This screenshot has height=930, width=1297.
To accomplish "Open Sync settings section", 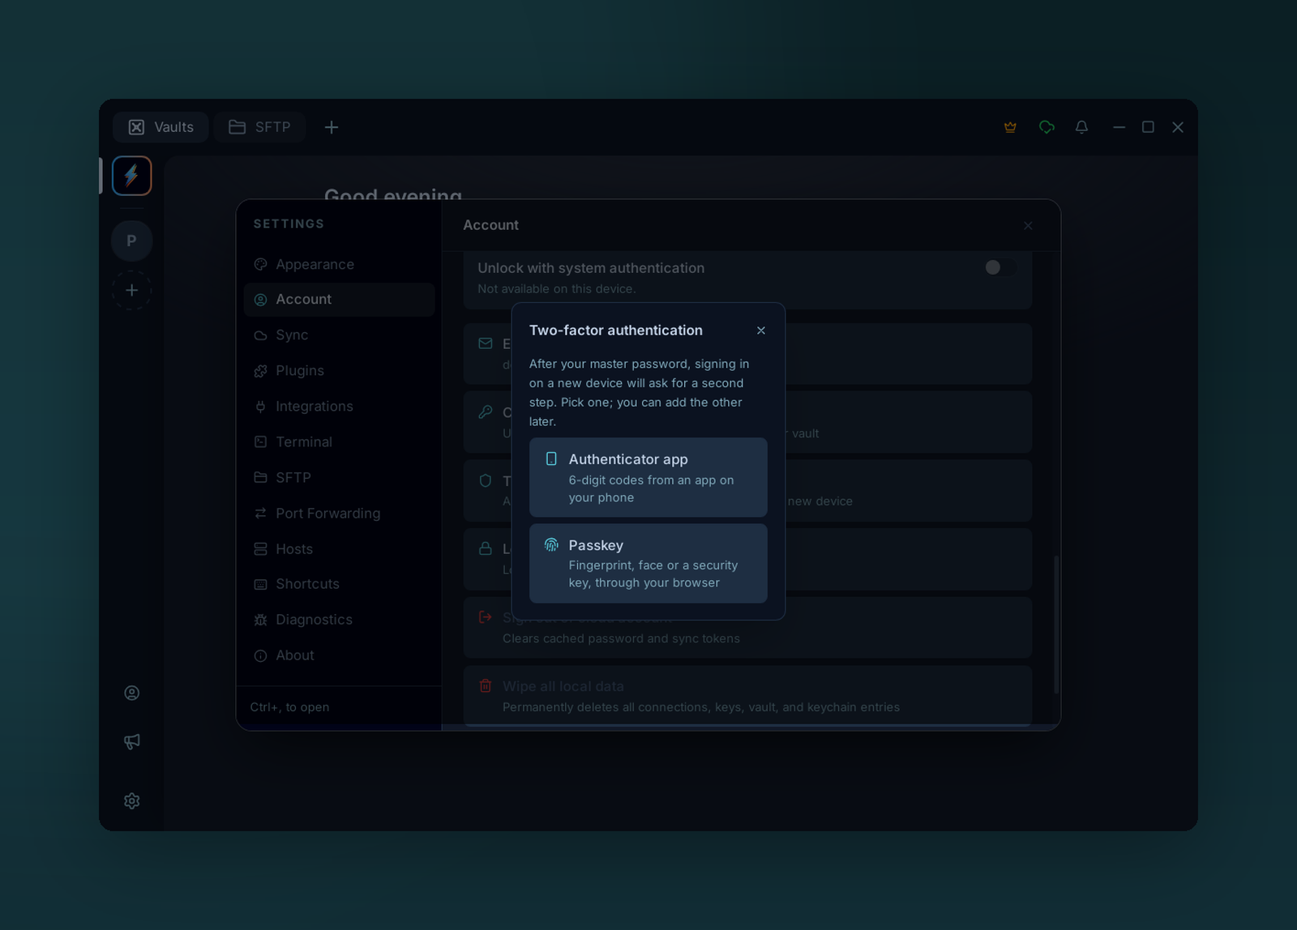I will click(339, 335).
